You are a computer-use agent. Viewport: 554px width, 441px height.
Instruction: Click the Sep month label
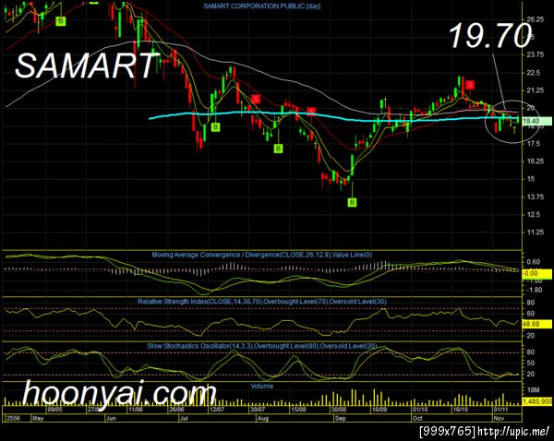tap(340, 418)
